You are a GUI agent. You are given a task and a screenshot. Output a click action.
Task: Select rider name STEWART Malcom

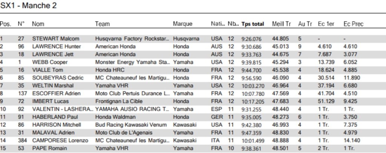56,39
